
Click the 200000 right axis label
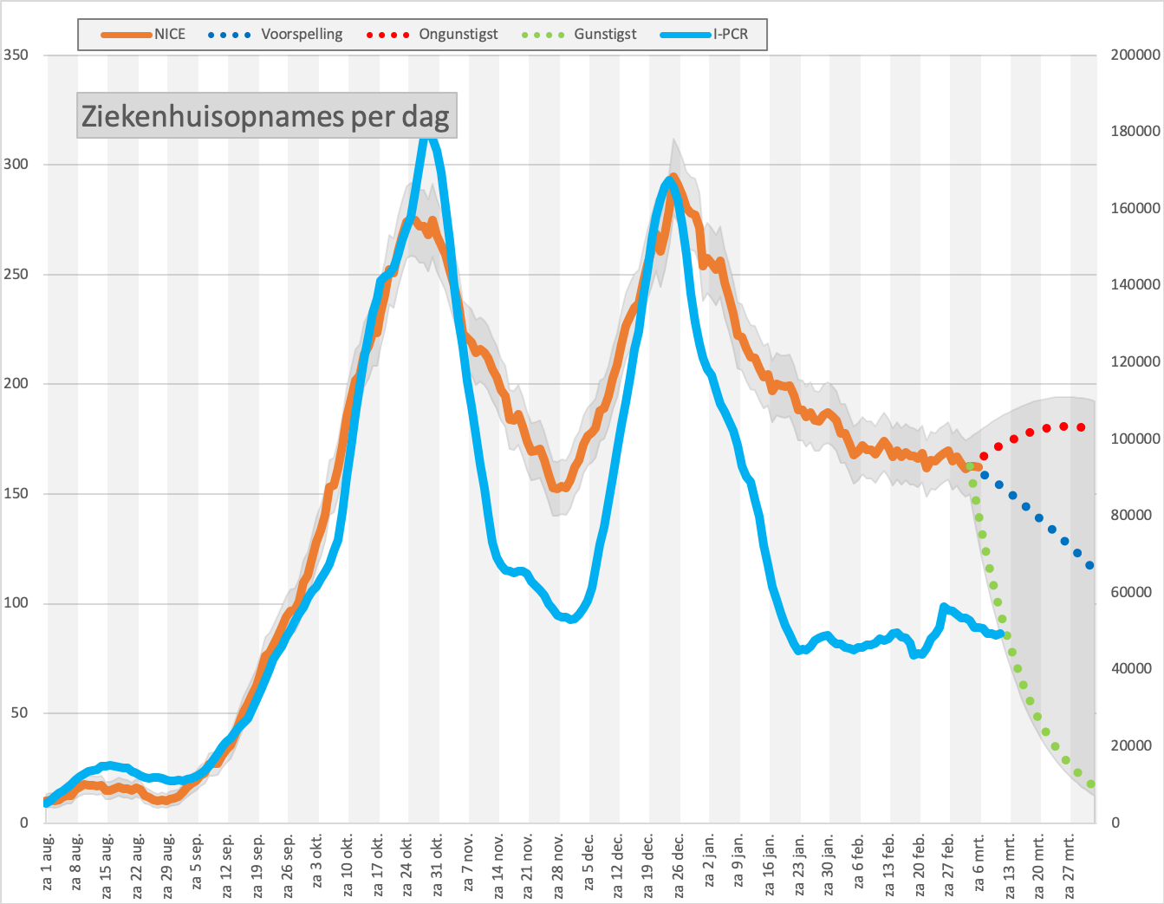[x=1135, y=55]
